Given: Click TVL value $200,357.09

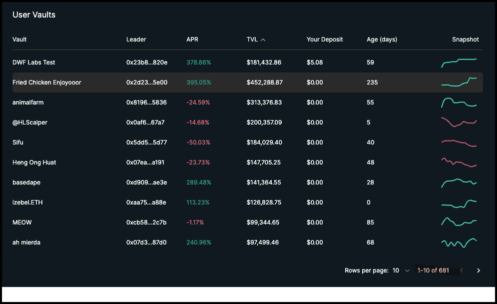Looking at the screenshot, I should 264,122.
